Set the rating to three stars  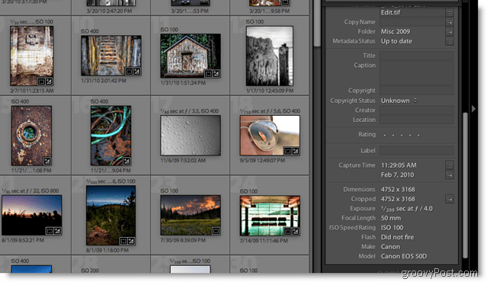pyautogui.click(x=402, y=135)
